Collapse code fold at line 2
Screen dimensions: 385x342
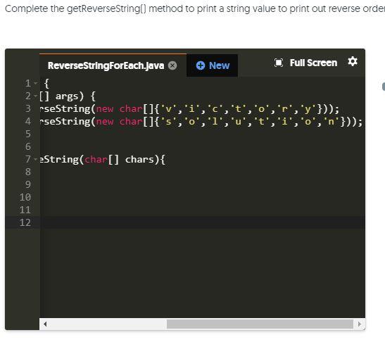36,96
